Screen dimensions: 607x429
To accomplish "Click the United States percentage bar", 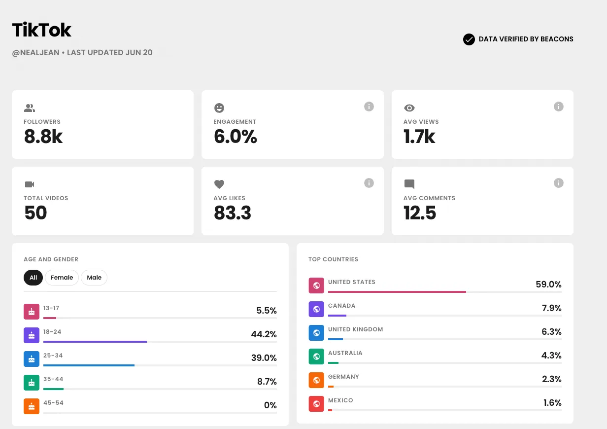I will tap(445, 292).
